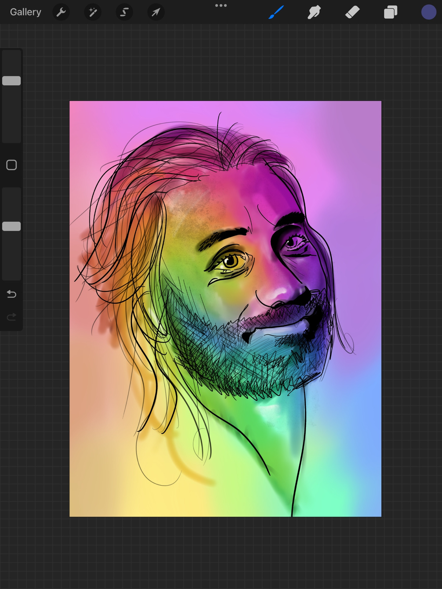Open the Adjustments magic wand menu
Screen dimensions: 442x589
(x=93, y=12)
